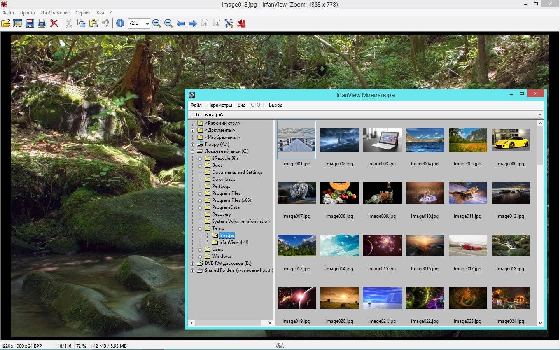Select the Image003.jpg tablet thumbnail
Image resolution: width=560 pixels, height=350 pixels.
pyautogui.click(x=382, y=140)
